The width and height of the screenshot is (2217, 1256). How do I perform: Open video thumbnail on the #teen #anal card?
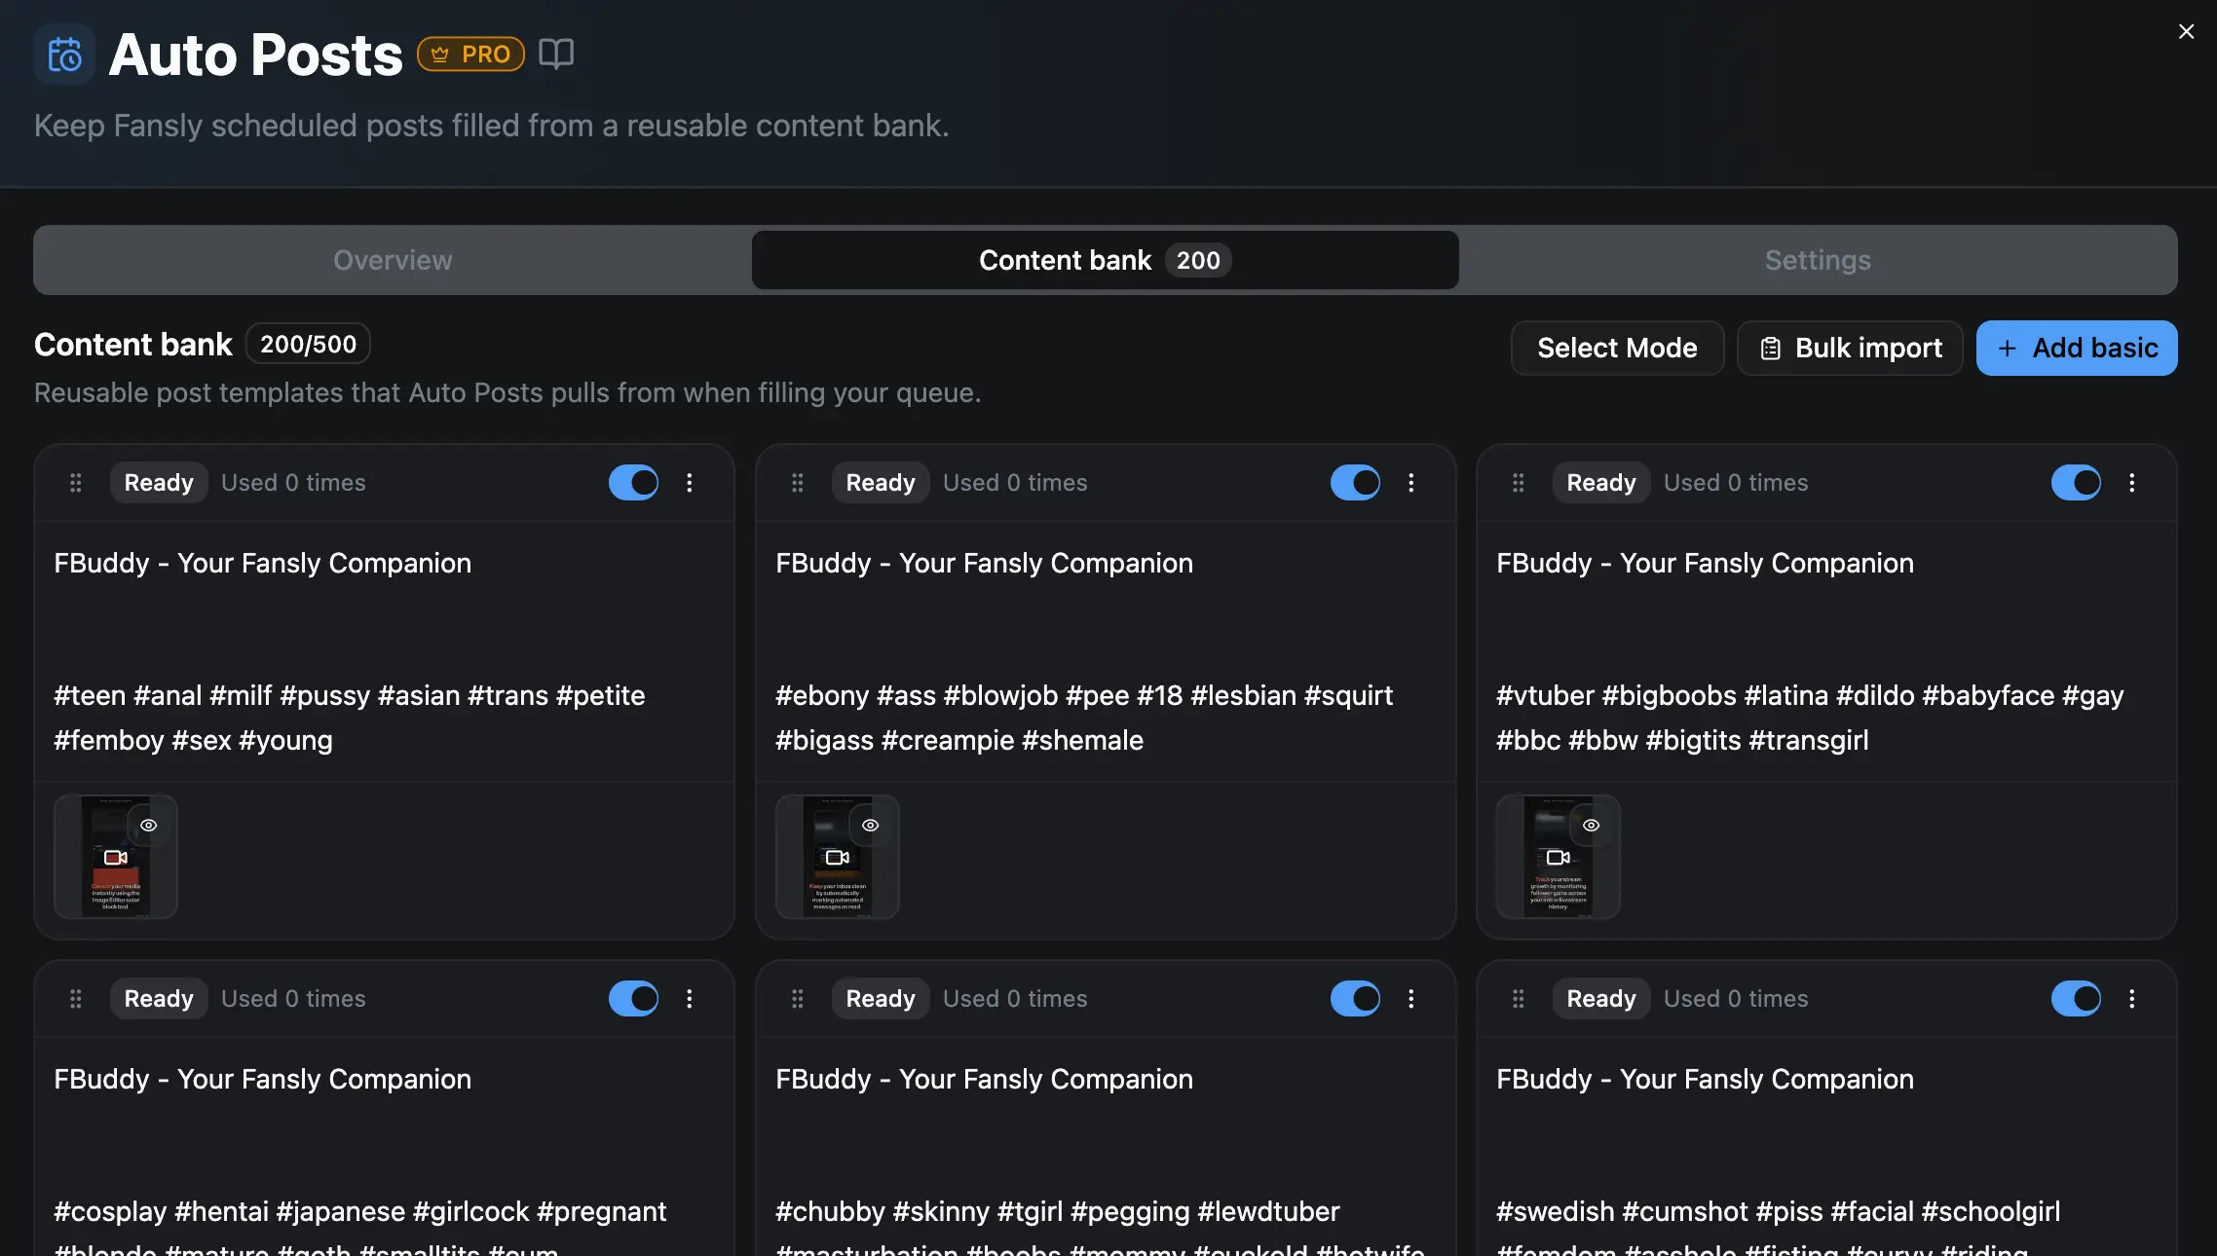116,857
